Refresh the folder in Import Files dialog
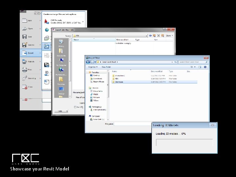The height and width of the screenshot is (177, 236). [x=175, y=62]
